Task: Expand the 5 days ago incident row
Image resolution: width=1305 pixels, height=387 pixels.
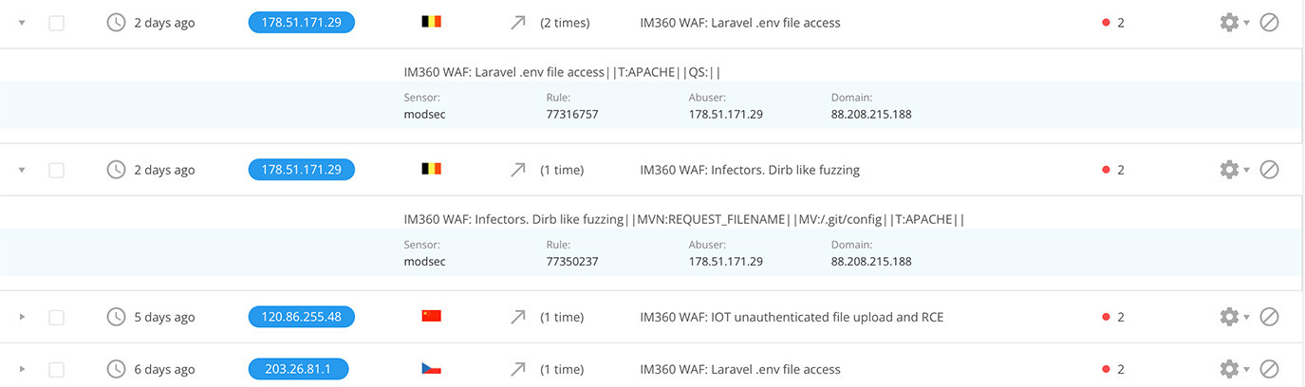Action: point(23,317)
